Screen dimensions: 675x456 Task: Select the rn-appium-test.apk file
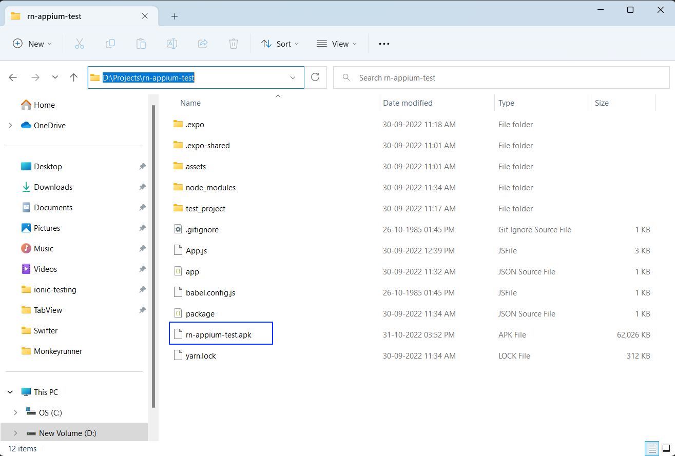pyautogui.click(x=219, y=335)
